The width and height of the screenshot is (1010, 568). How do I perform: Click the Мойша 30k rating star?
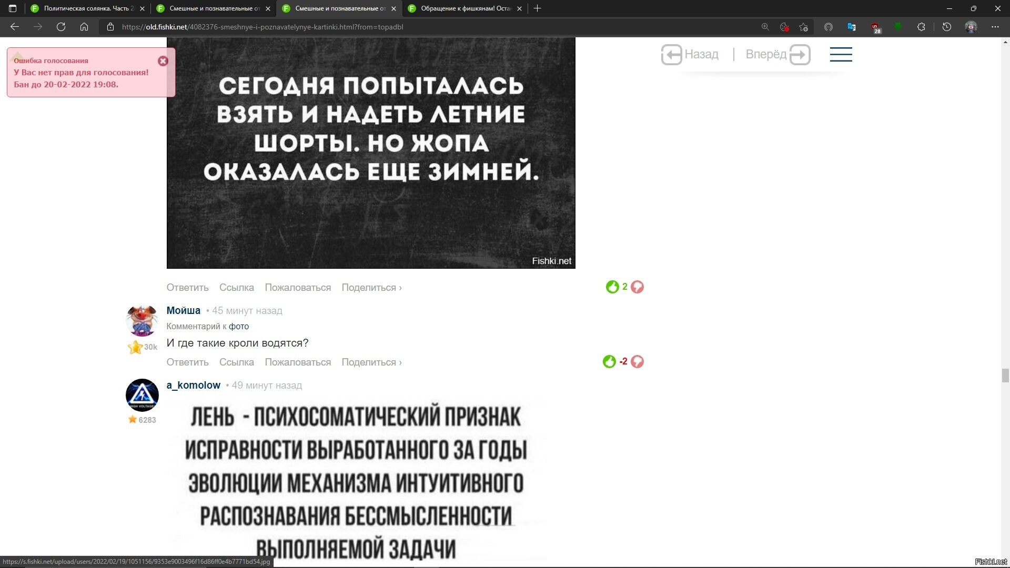click(x=135, y=347)
